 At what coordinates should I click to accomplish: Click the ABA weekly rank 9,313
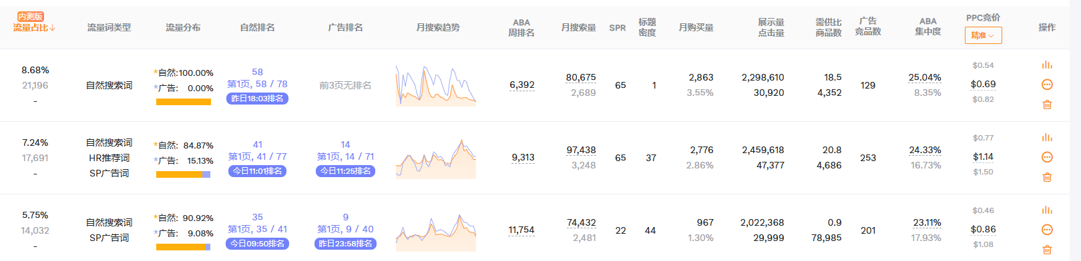(523, 158)
